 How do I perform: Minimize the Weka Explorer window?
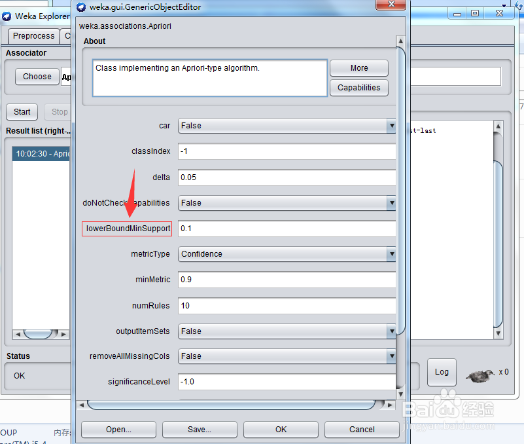pyautogui.click(x=457, y=14)
